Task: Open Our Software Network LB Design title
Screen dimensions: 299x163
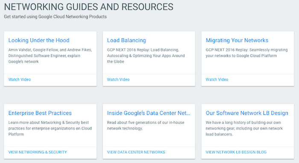Action: [247, 113]
